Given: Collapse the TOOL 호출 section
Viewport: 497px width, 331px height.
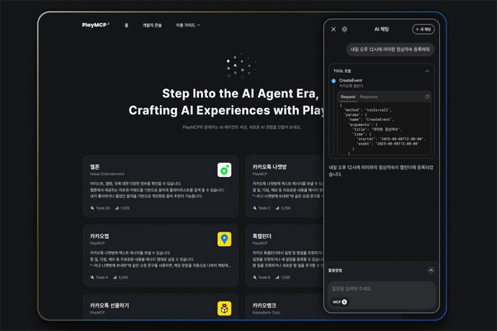Looking at the screenshot, I should coord(427,71).
